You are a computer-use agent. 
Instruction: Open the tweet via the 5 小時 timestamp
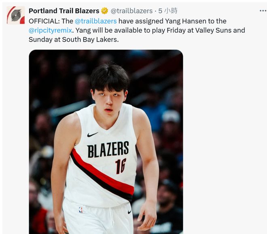pyautogui.click(x=168, y=11)
